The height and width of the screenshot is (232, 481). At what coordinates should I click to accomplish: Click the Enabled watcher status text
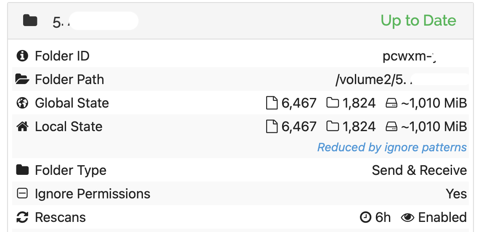point(442,217)
